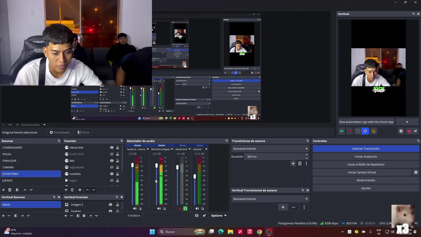Add a new scene in Escenas panel
Image resolution: width=421 pixels, height=237 pixels.
click(x=3, y=190)
